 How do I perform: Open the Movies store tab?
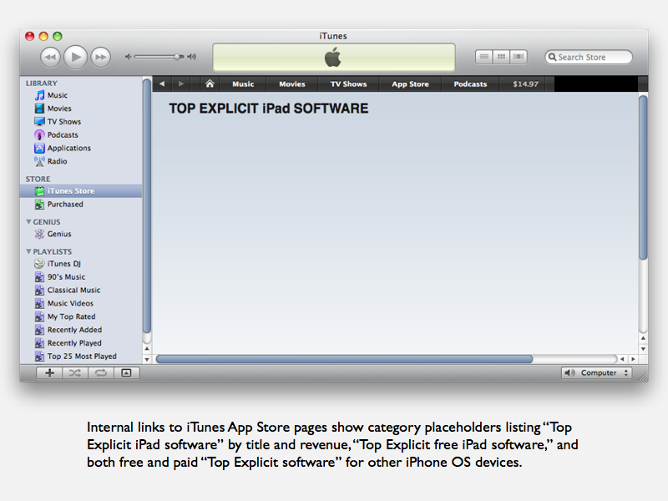click(292, 84)
